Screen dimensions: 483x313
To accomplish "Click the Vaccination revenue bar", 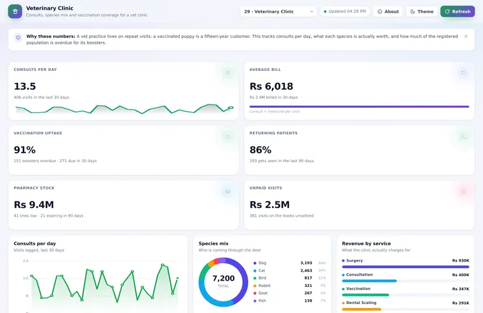I will pos(365,295).
